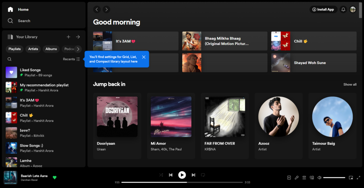Toggle repeat mode
This screenshot has height=188, width=364.
(x=203, y=175)
